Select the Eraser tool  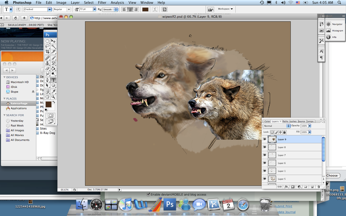click(47, 69)
